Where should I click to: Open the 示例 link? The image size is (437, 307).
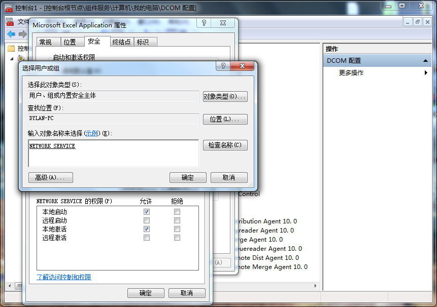(x=91, y=133)
